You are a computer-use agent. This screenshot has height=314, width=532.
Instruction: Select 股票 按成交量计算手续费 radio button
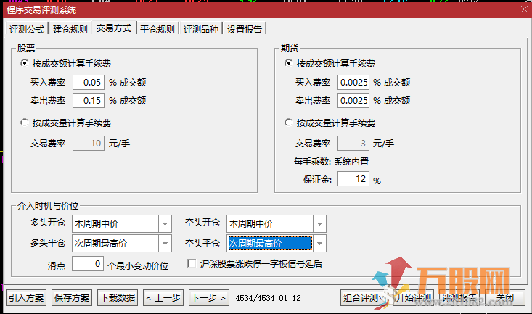25,123
